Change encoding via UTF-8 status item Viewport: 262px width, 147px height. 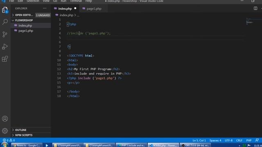pyautogui.click(x=228, y=140)
